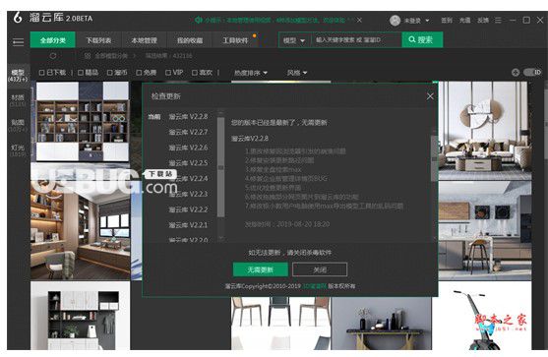Select version 溜云库 V2.2.5
The height and width of the screenshot is (357, 548).
point(188,163)
